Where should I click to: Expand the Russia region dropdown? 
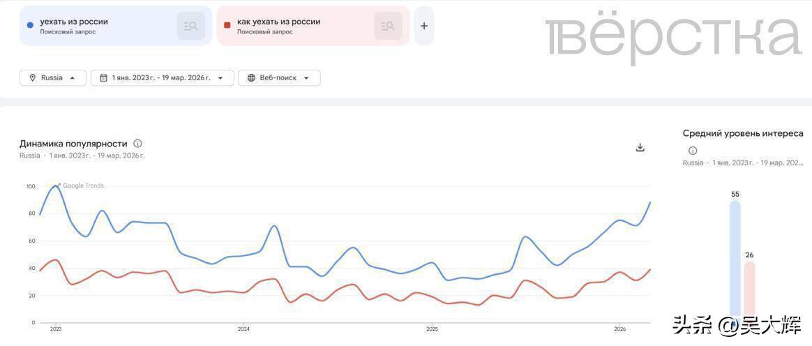(x=73, y=78)
